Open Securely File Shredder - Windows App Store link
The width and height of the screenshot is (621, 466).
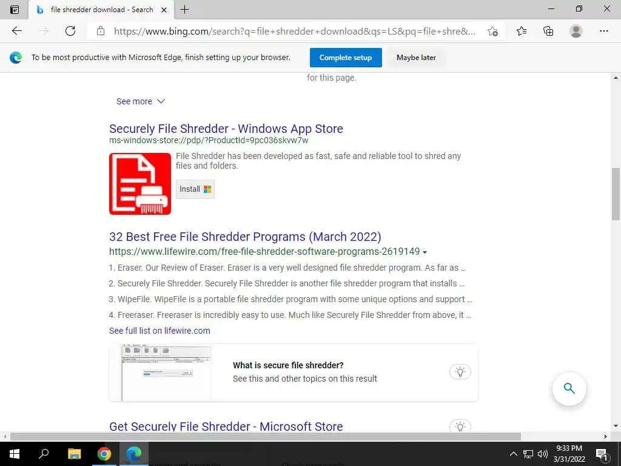coord(226,129)
